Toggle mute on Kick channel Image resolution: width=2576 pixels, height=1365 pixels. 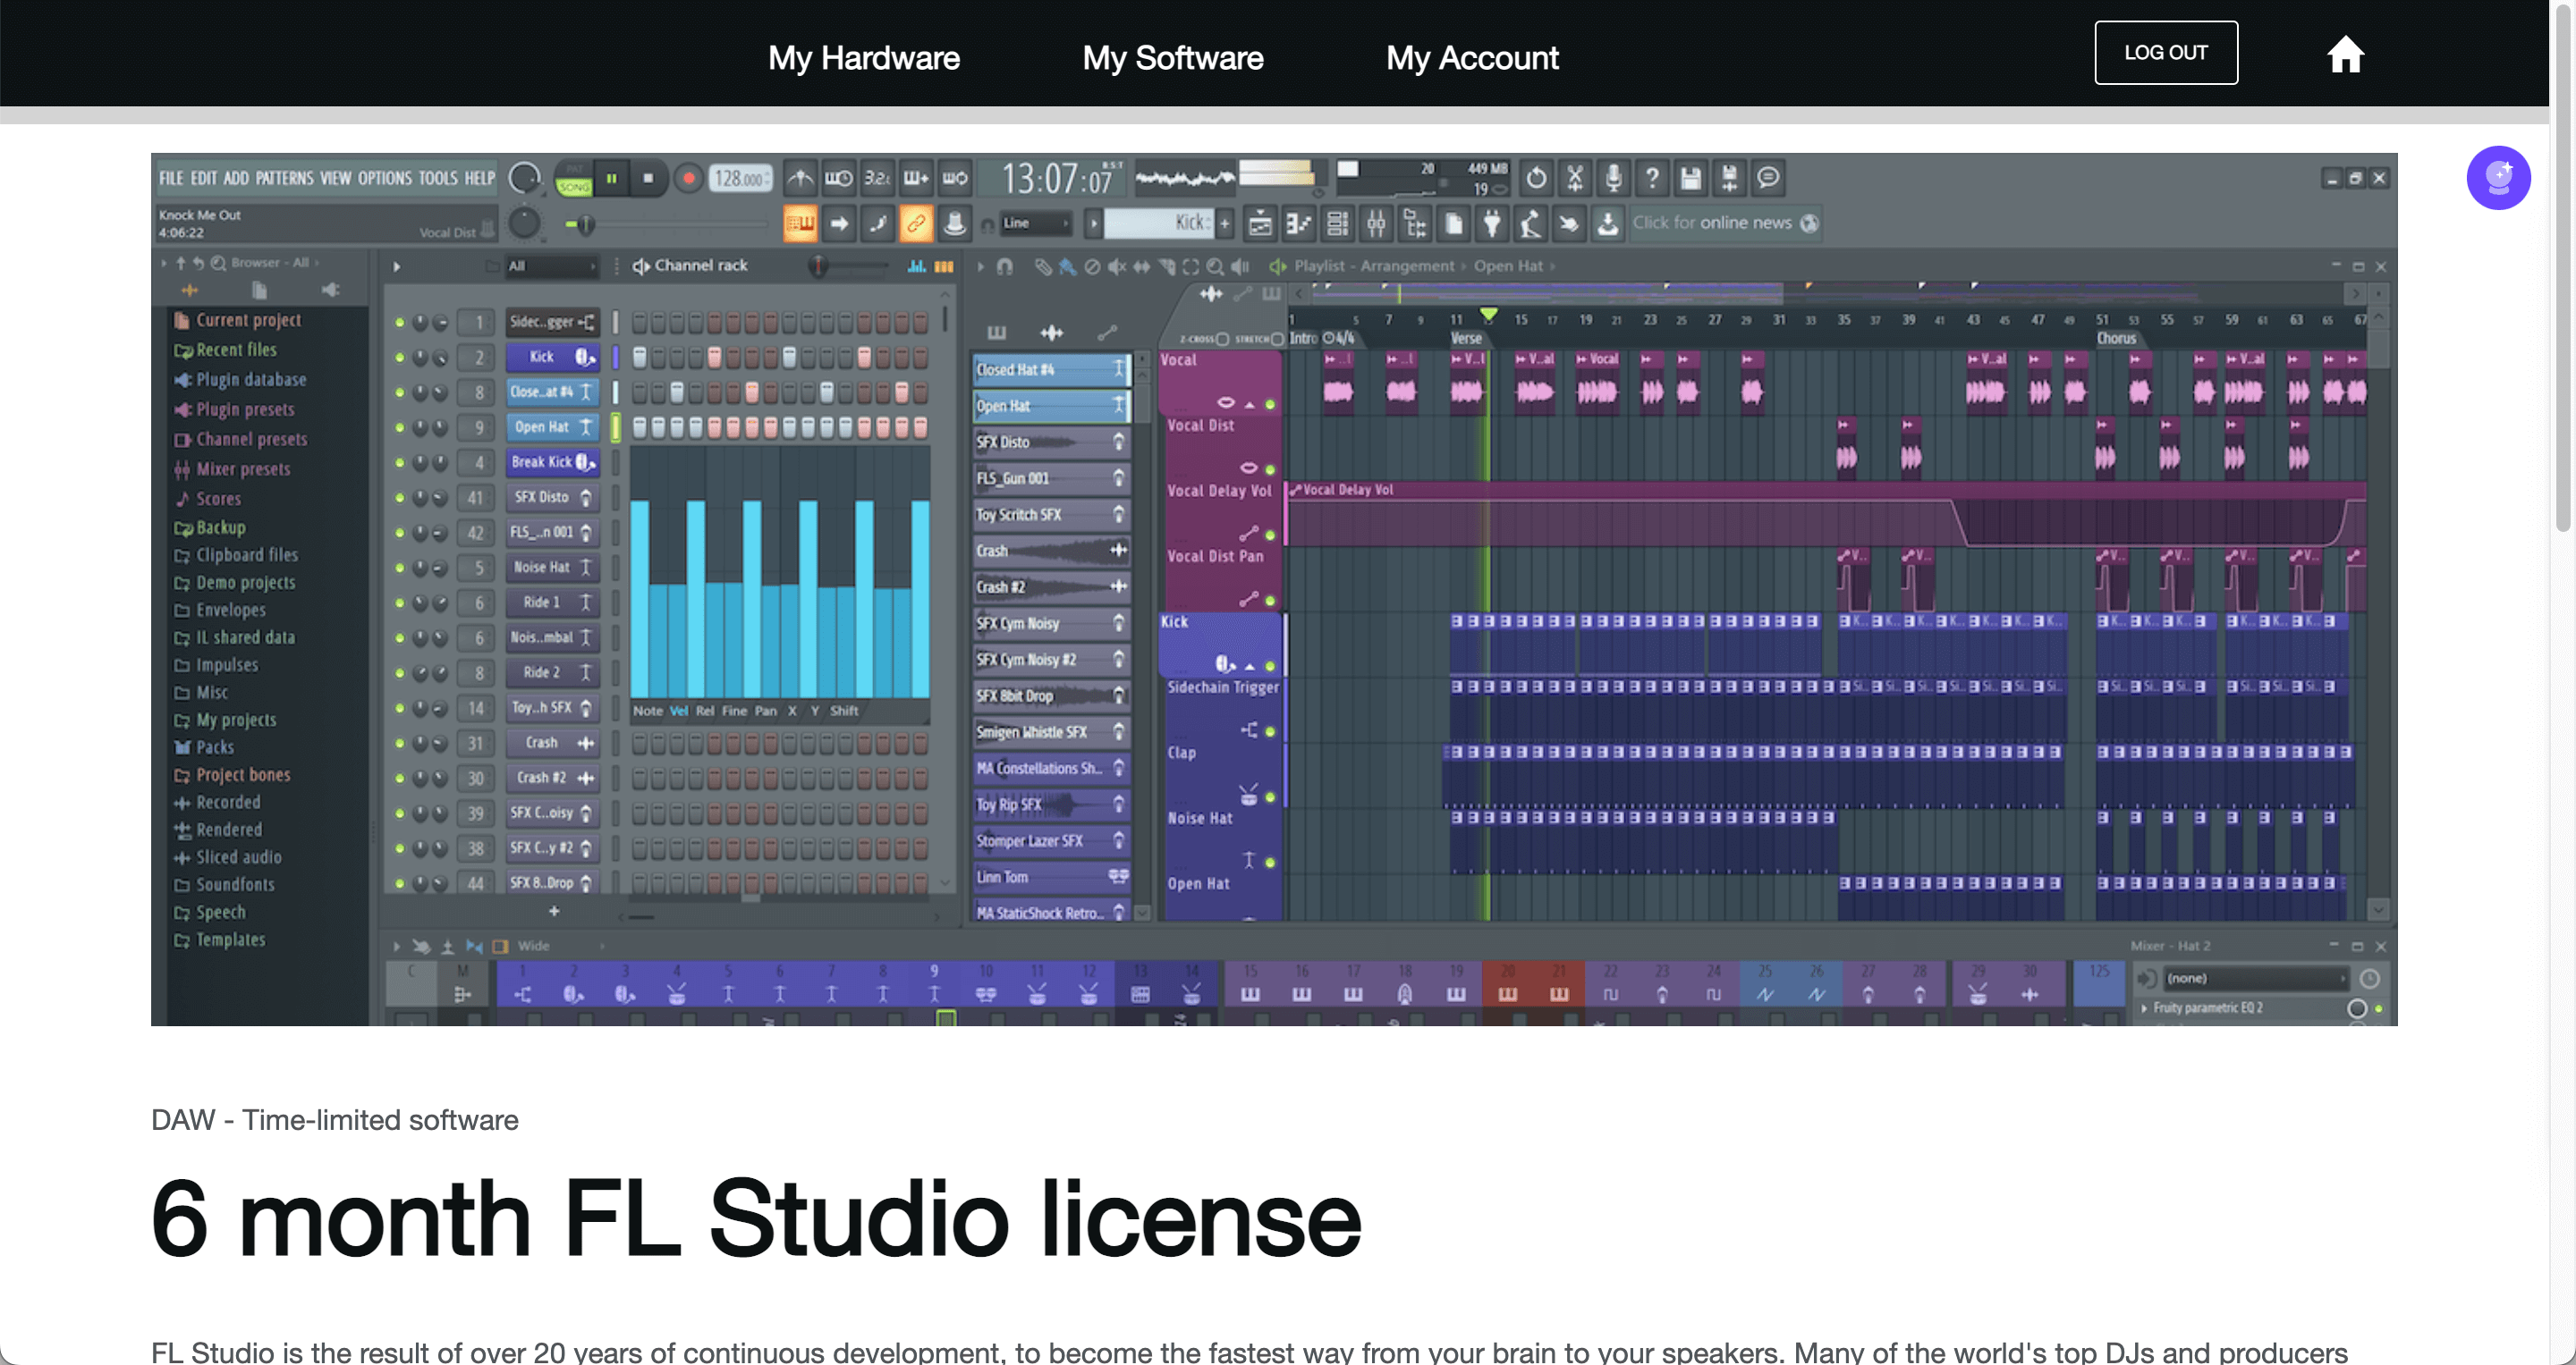(x=399, y=356)
